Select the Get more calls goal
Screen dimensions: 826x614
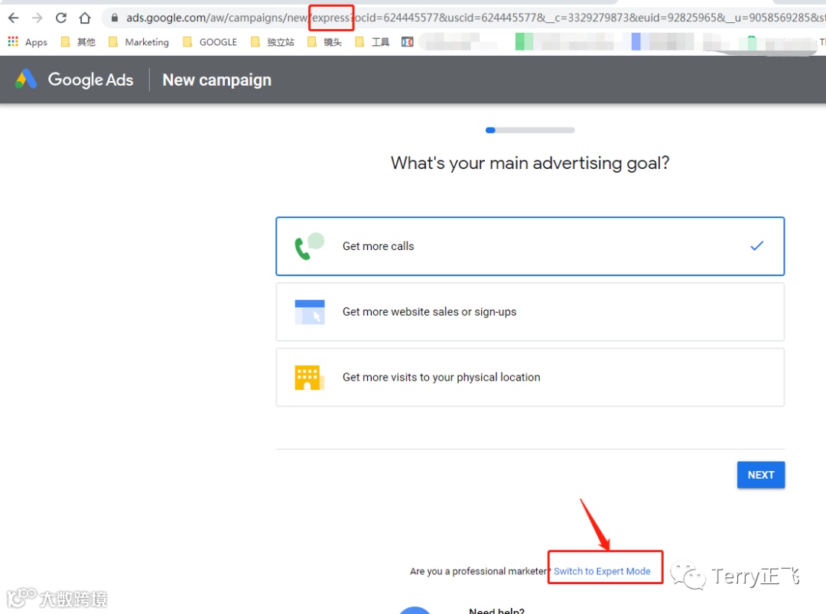(530, 246)
